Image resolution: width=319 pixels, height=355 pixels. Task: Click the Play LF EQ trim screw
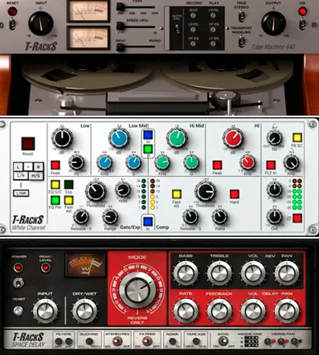(x=213, y=43)
